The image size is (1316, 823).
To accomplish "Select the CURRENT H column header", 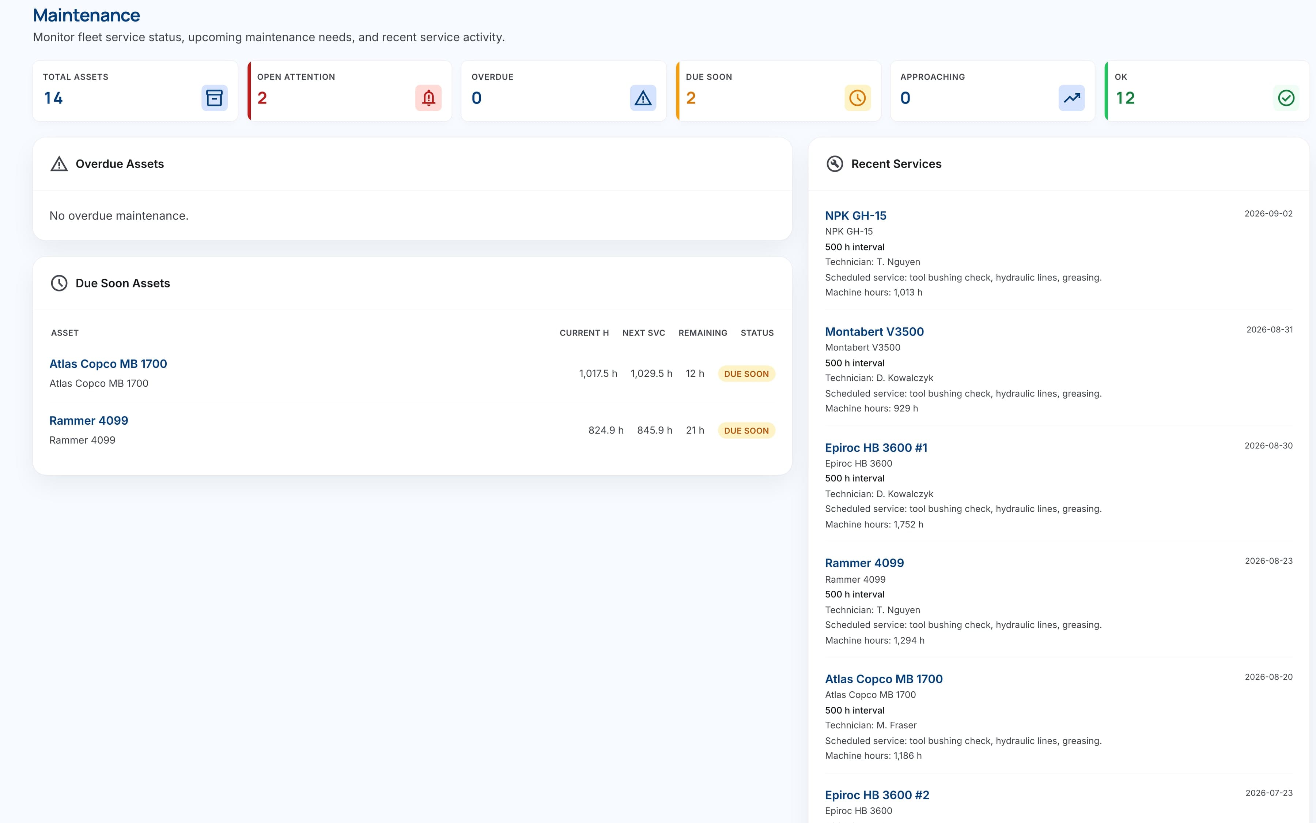I will coord(584,332).
